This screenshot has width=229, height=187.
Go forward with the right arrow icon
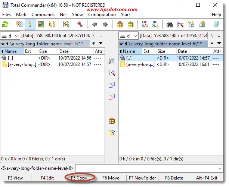click(105, 24)
